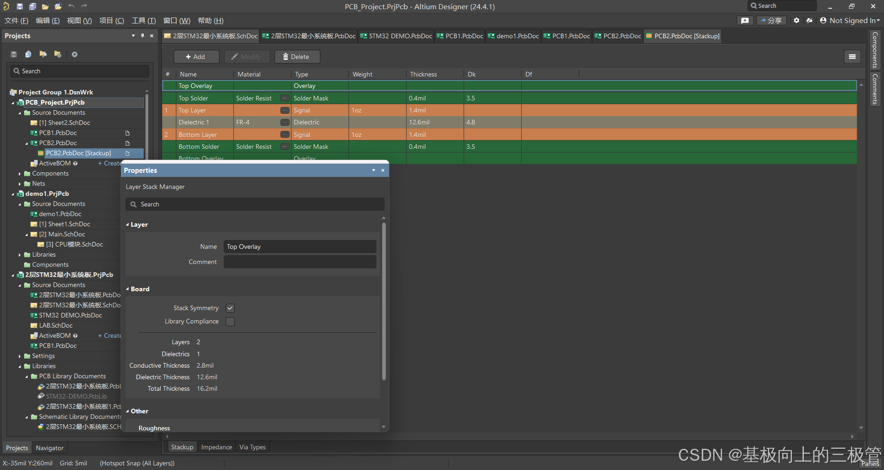884x470 pixels.
Task: Click the 分享 share button
Action: point(772,20)
